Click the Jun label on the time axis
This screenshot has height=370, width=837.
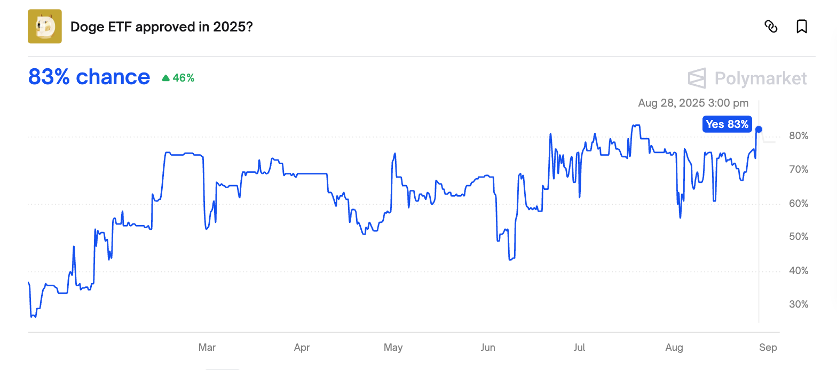[488, 348]
